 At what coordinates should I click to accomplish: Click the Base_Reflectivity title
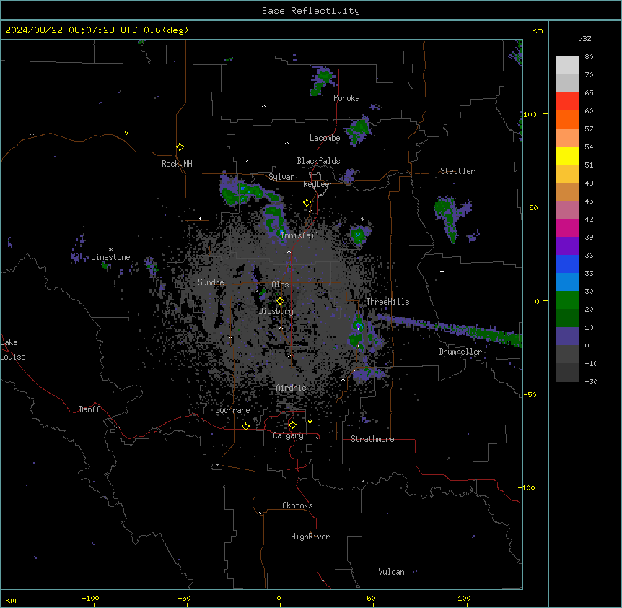pyautogui.click(x=311, y=11)
